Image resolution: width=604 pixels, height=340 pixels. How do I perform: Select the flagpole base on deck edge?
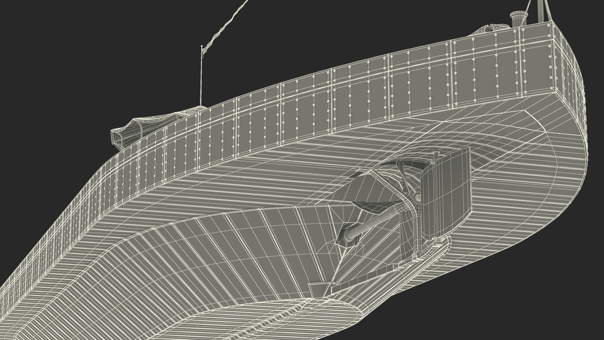click(201, 107)
